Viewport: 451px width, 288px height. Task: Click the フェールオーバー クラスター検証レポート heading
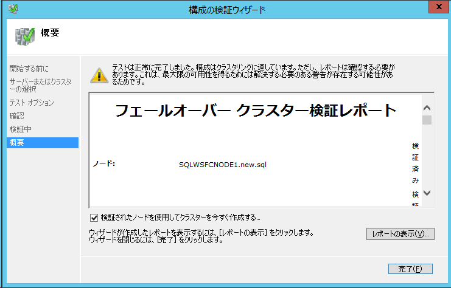[x=256, y=111]
